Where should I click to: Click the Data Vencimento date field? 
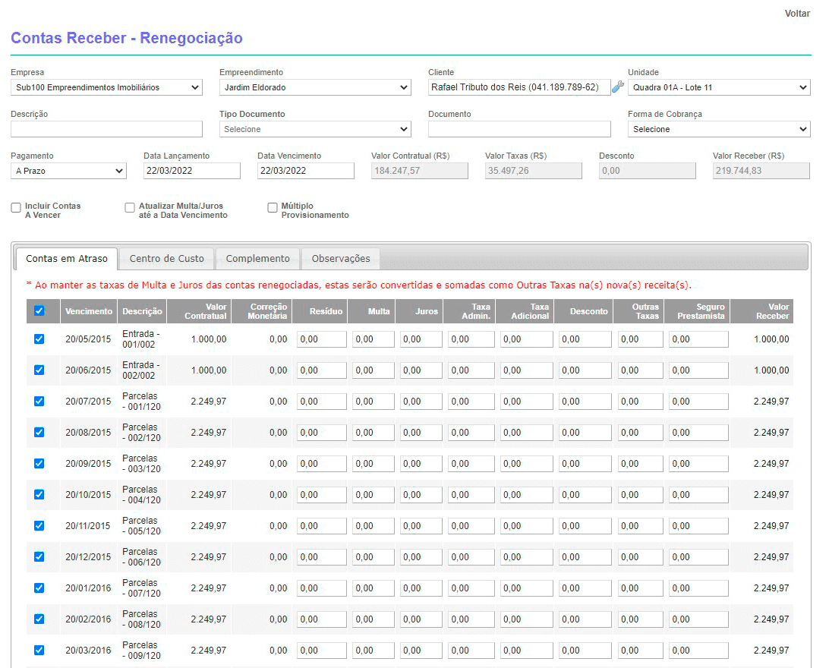click(305, 171)
